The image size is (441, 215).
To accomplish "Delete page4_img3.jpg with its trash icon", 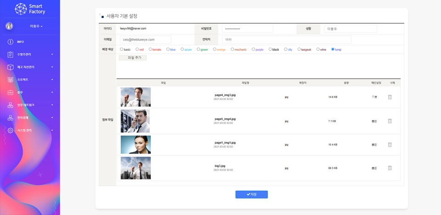I will 390,97.
